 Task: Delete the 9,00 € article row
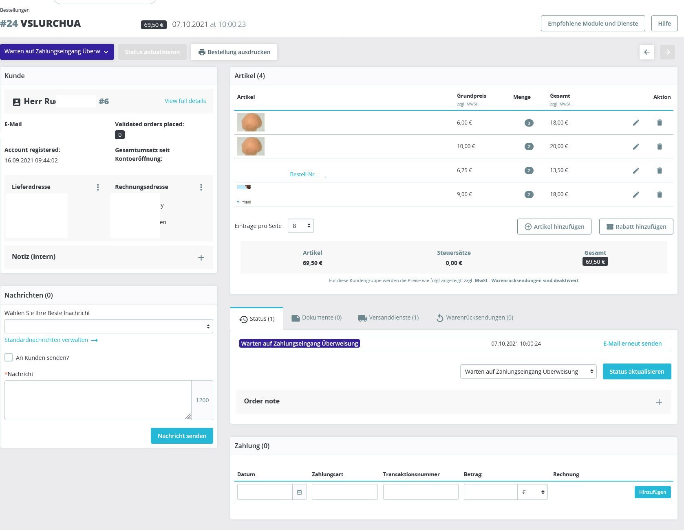tap(660, 195)
